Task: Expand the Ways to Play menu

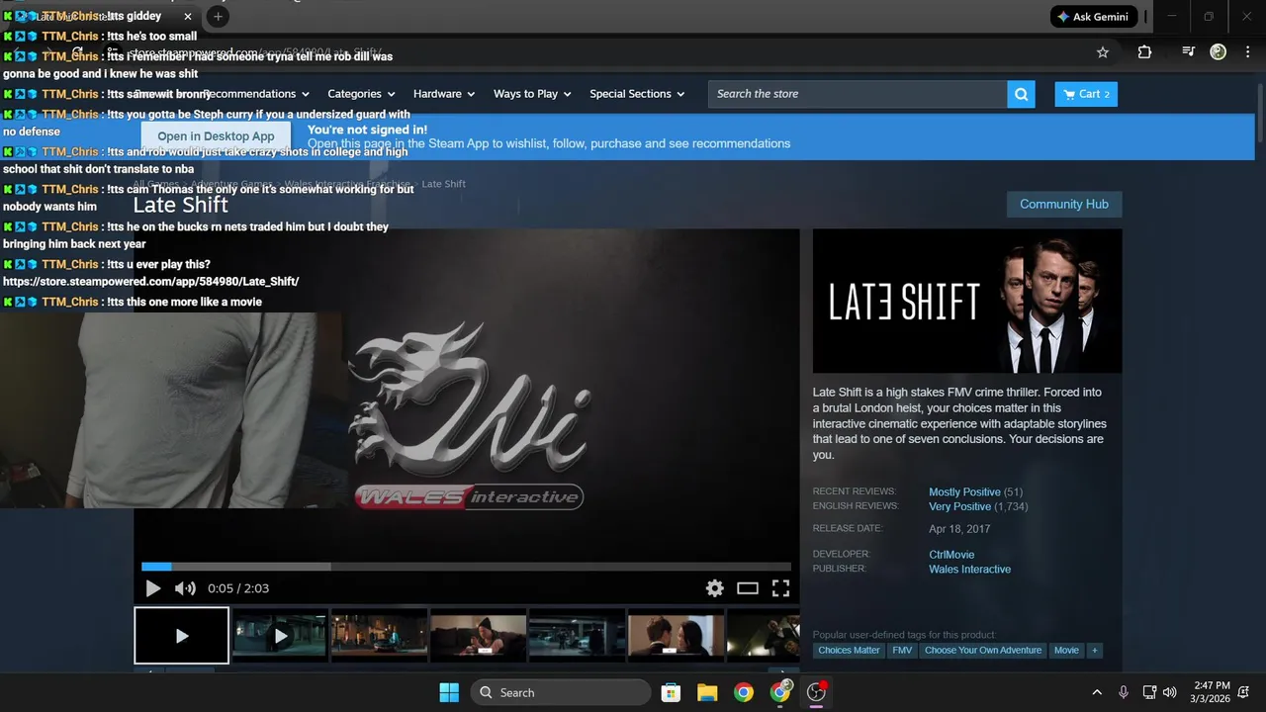Action: tap(532, 94)
